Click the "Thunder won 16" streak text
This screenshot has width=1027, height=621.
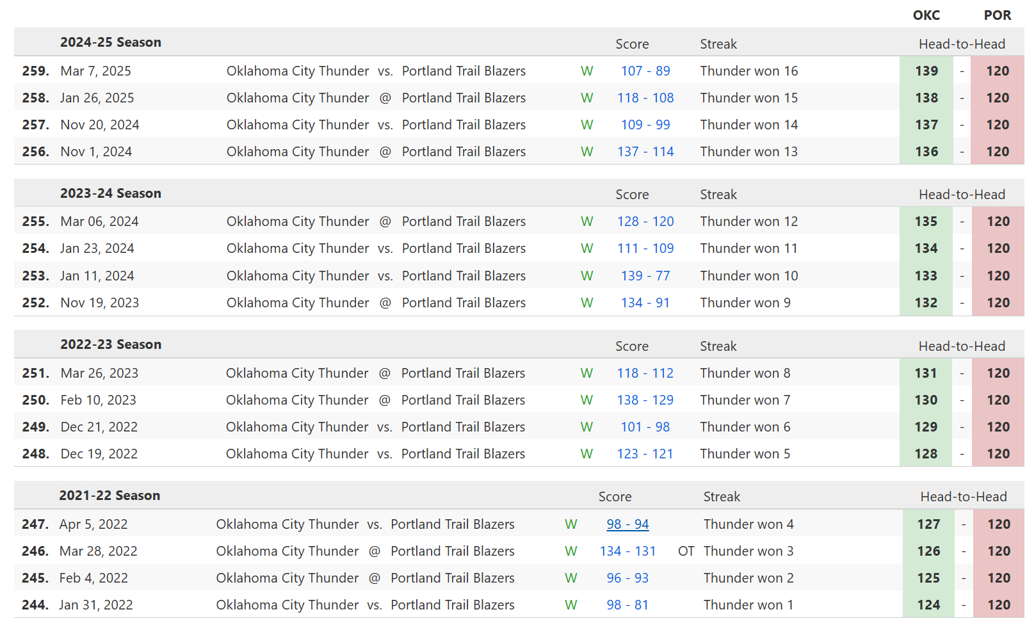749,71
